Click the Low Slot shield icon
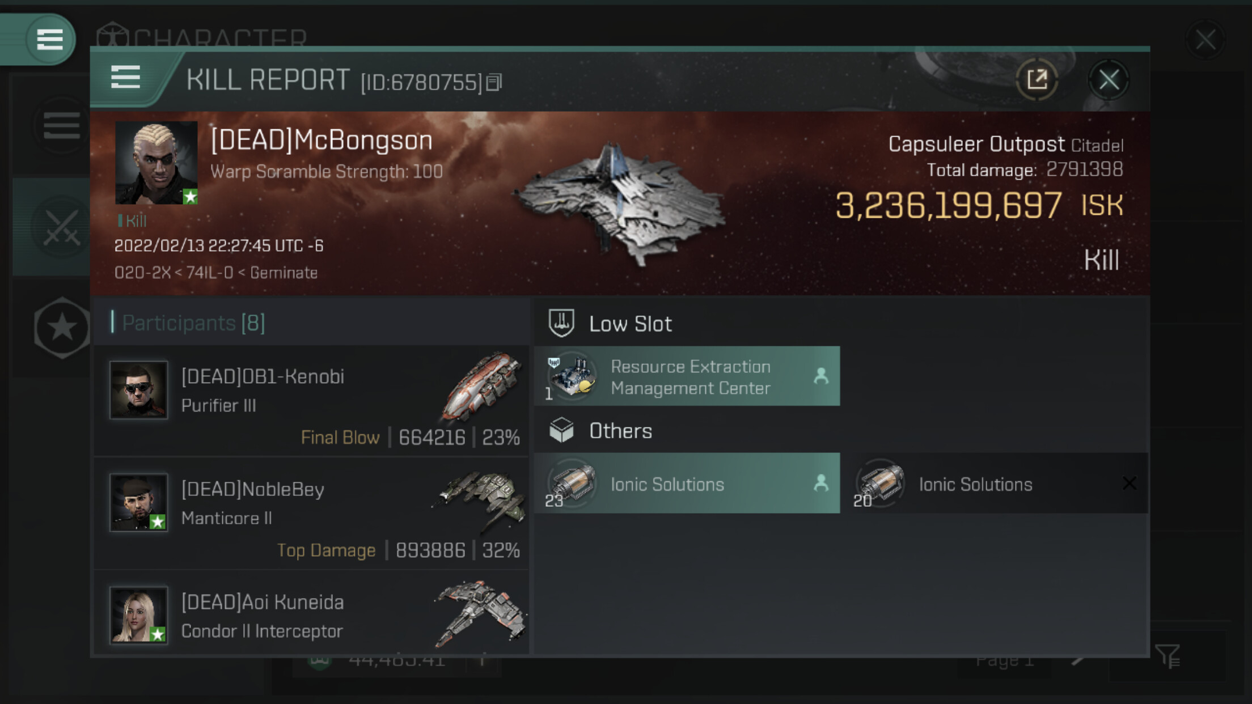This screenshot has width=1252, height=704. point(561,323)
